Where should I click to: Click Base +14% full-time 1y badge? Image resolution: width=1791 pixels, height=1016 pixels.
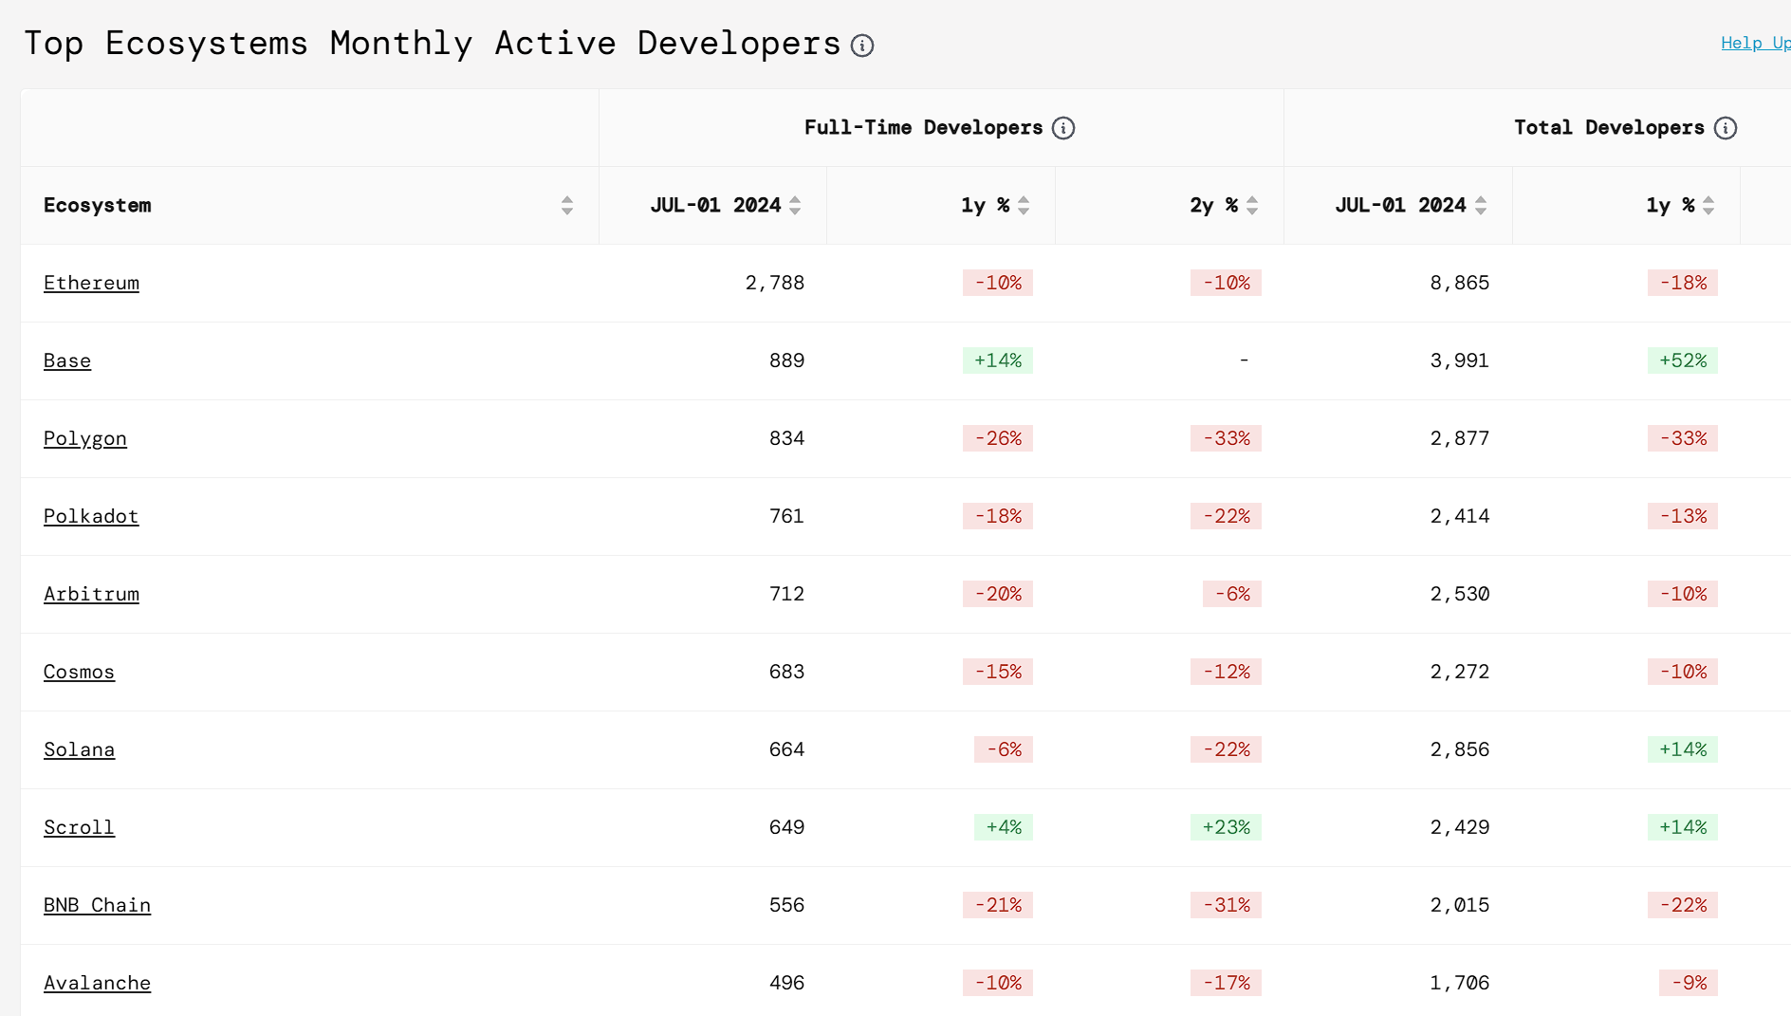coord(998,360)
